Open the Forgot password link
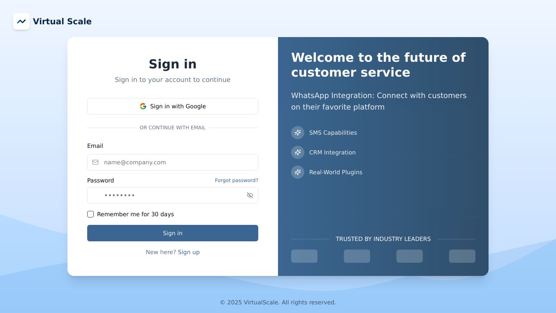The image size is (556, 313). [x=236, y=180]
